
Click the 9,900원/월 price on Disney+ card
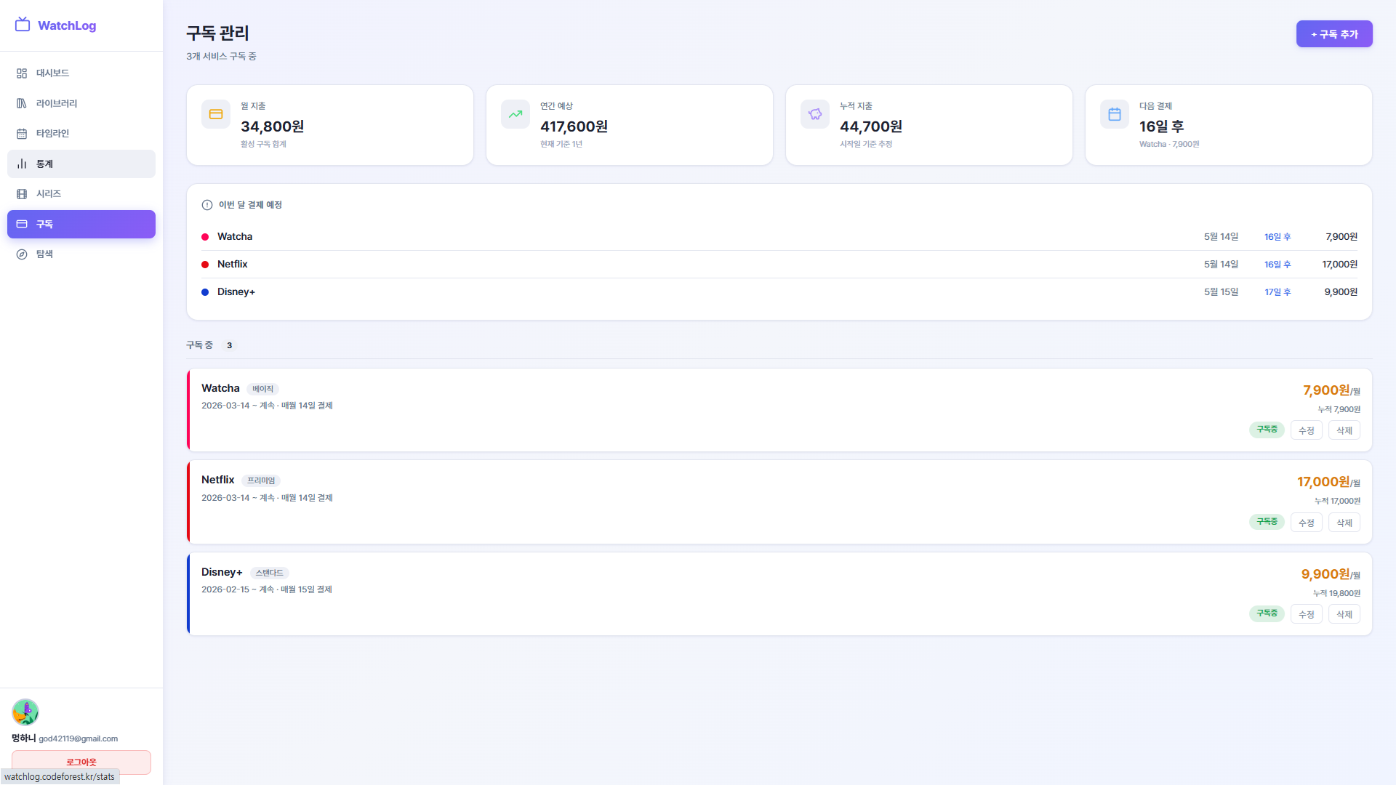tap(1331, 575)
